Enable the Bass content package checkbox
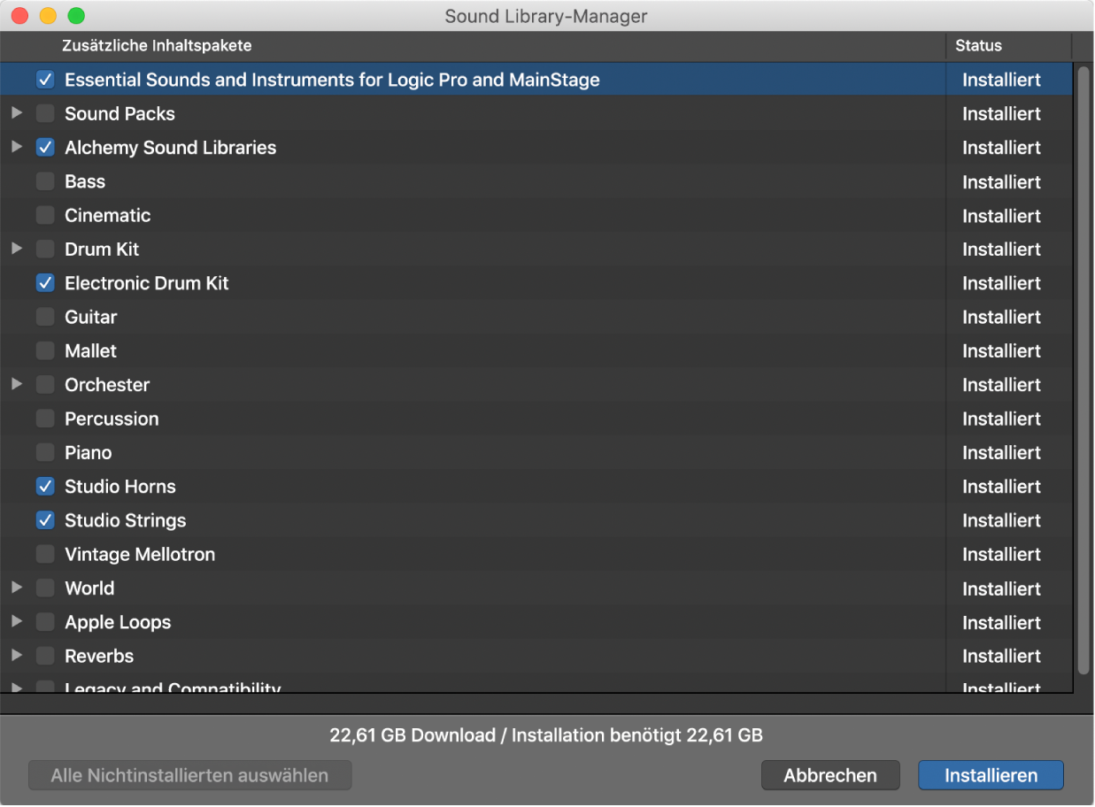 point(45,182)
